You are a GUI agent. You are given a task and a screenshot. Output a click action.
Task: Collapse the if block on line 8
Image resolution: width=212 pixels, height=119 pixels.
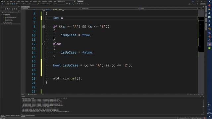[x=44, y=26]
